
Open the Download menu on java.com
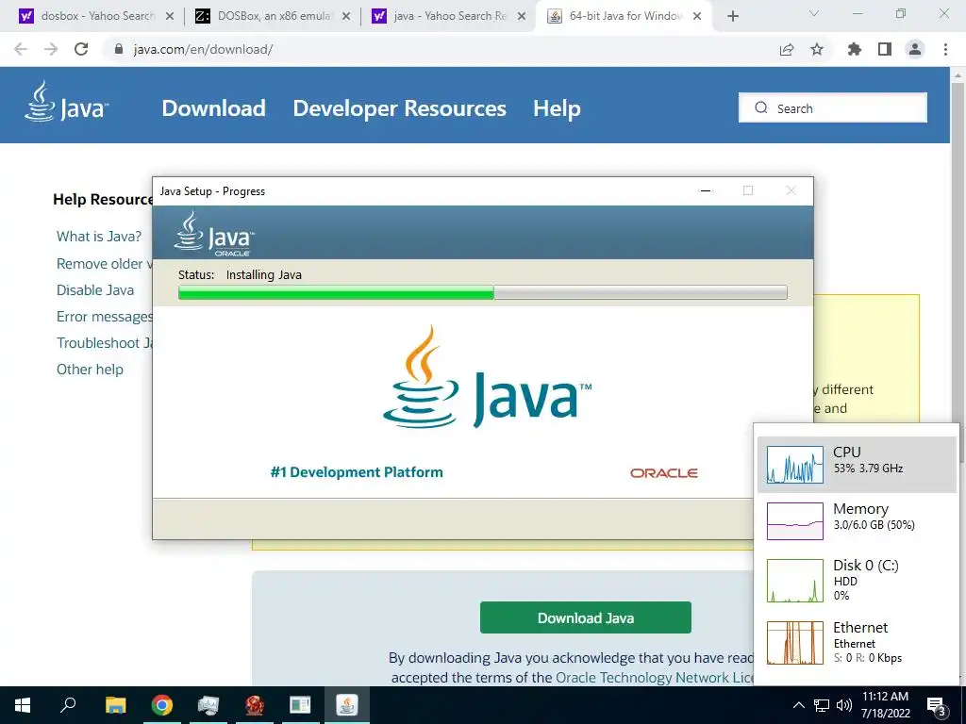point(214,108)
